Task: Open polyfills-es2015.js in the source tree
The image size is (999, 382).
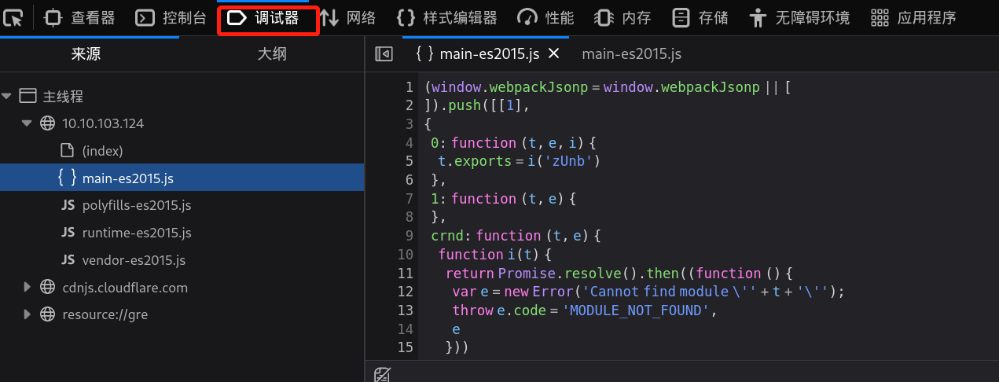Action: click(x=137, y=206)
